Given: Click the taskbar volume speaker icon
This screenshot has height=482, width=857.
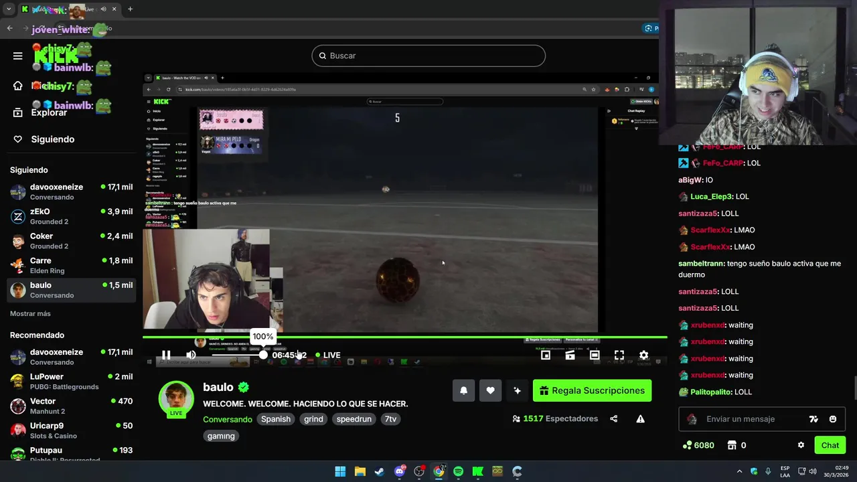Looking at the screenshot, I should pos(813,471).
